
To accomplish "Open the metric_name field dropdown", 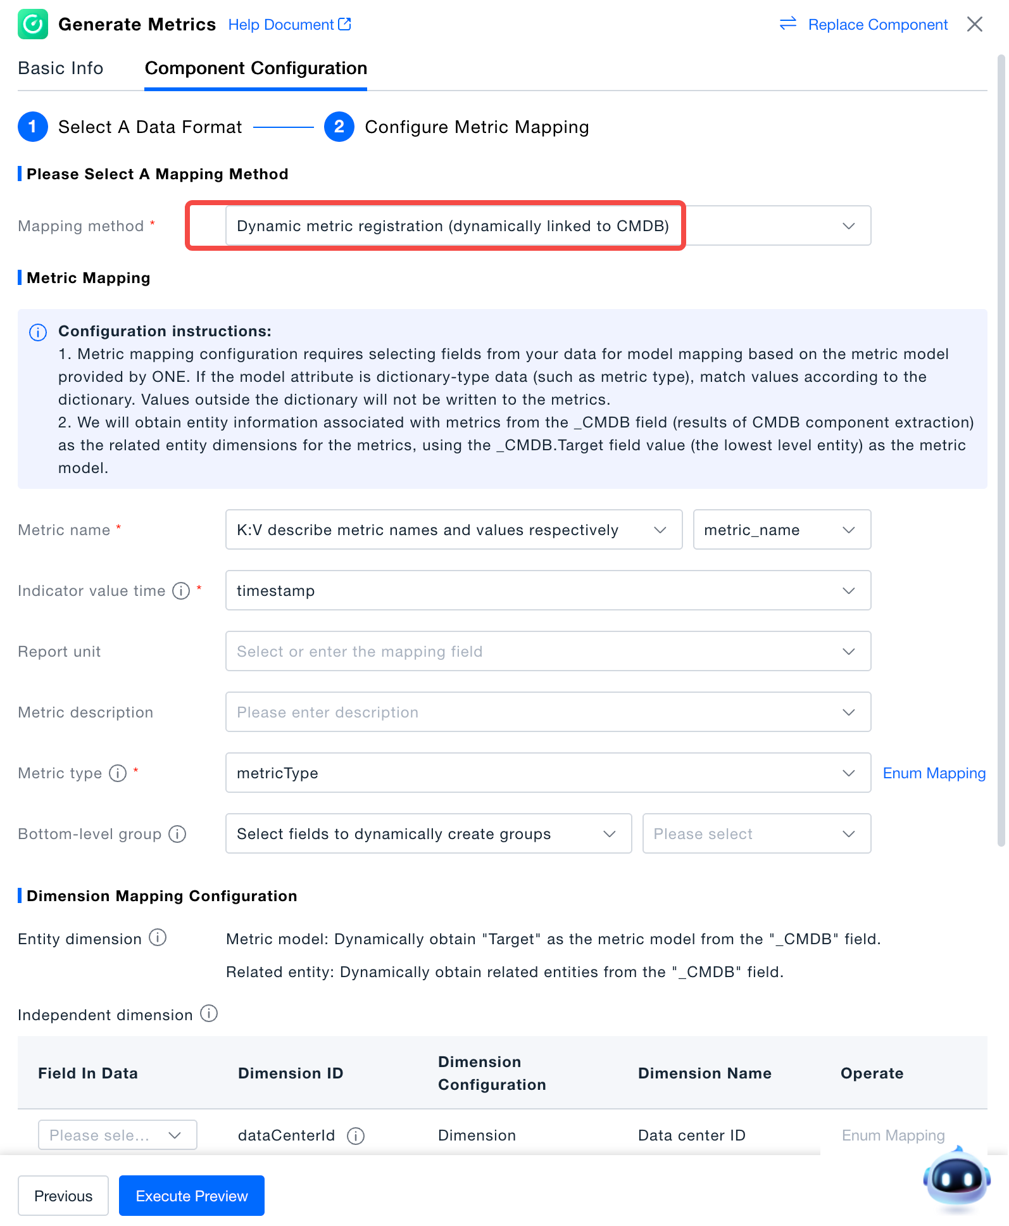I will point(782,530).
